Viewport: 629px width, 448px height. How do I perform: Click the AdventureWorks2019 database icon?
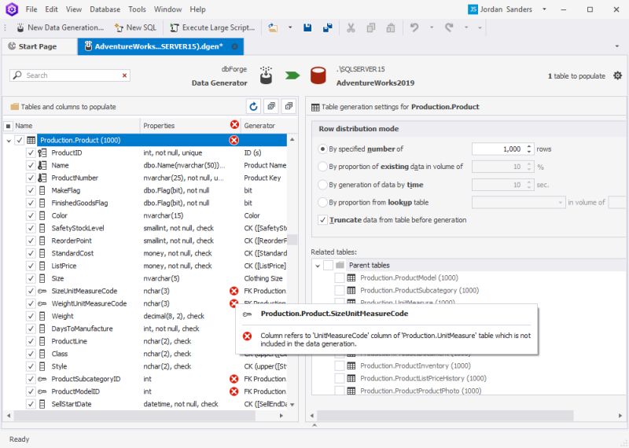(x=318, y=75)
